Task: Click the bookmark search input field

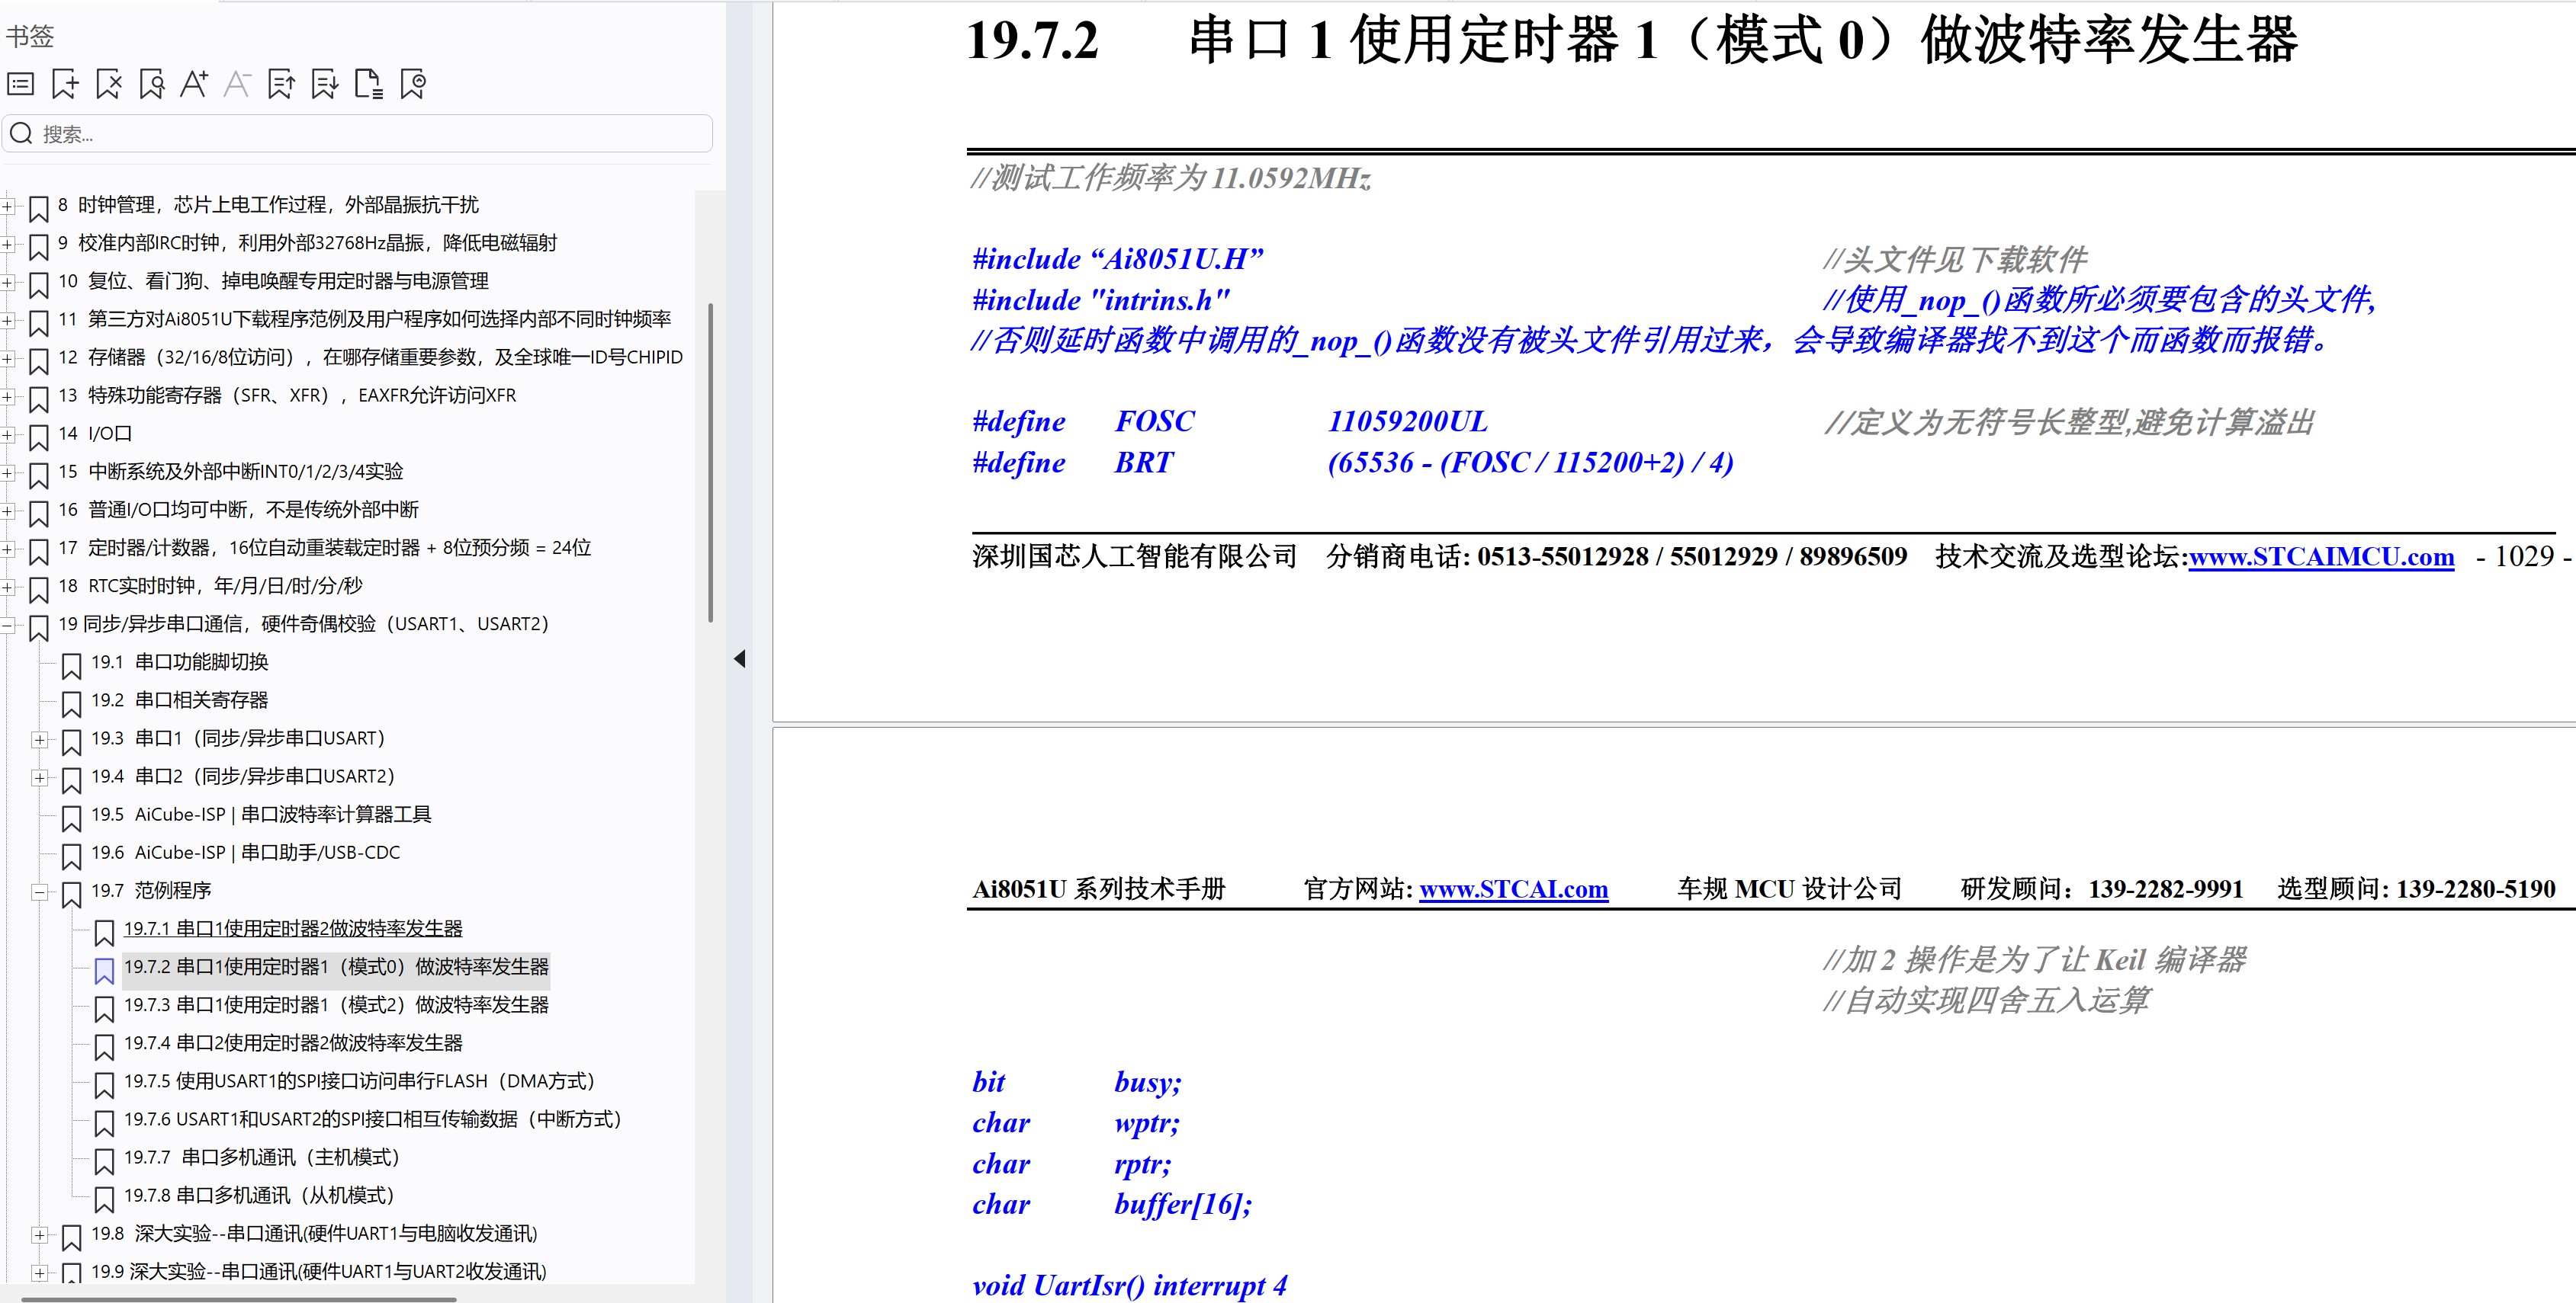Action: [x=370, y=134]
